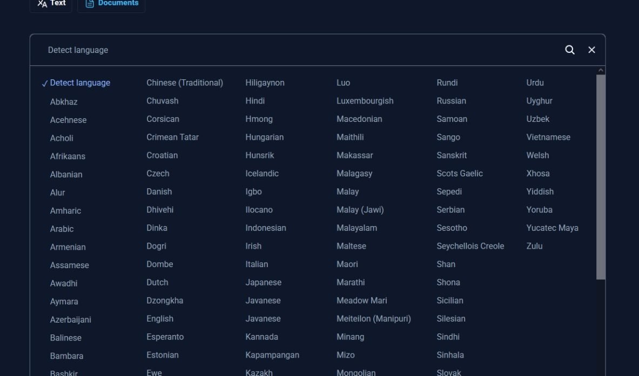Pick Maori language
The width and height of the screenshot is (639, 376).
click(347, 264)
